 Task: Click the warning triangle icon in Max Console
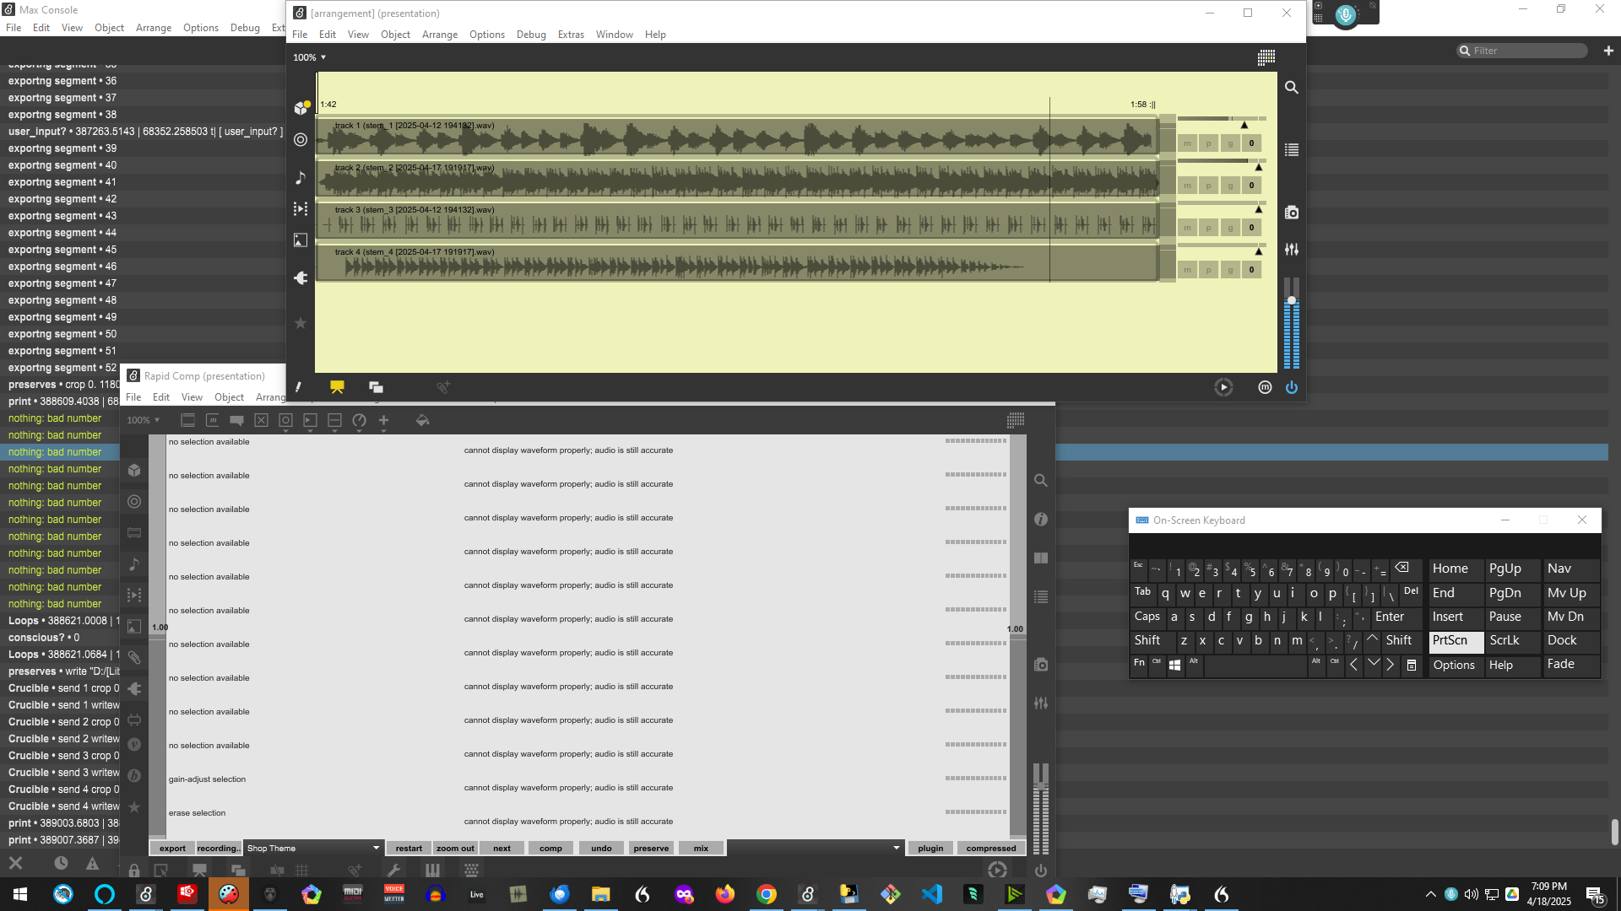click(92, 863)
